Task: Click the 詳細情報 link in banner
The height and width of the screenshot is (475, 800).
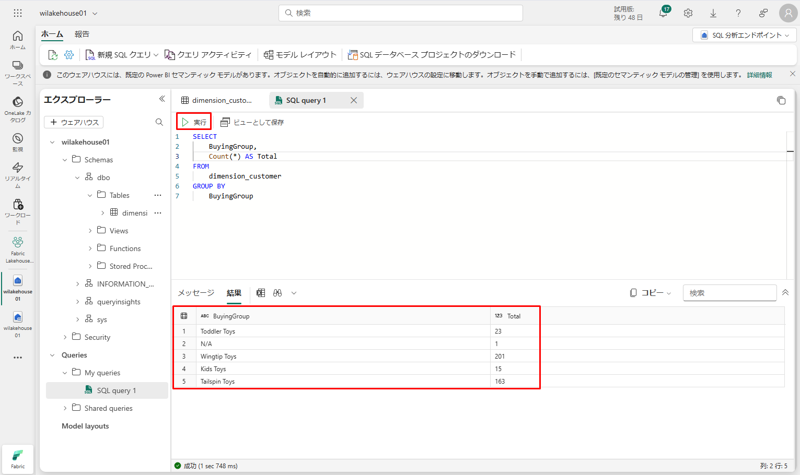Action: (759, 75)
